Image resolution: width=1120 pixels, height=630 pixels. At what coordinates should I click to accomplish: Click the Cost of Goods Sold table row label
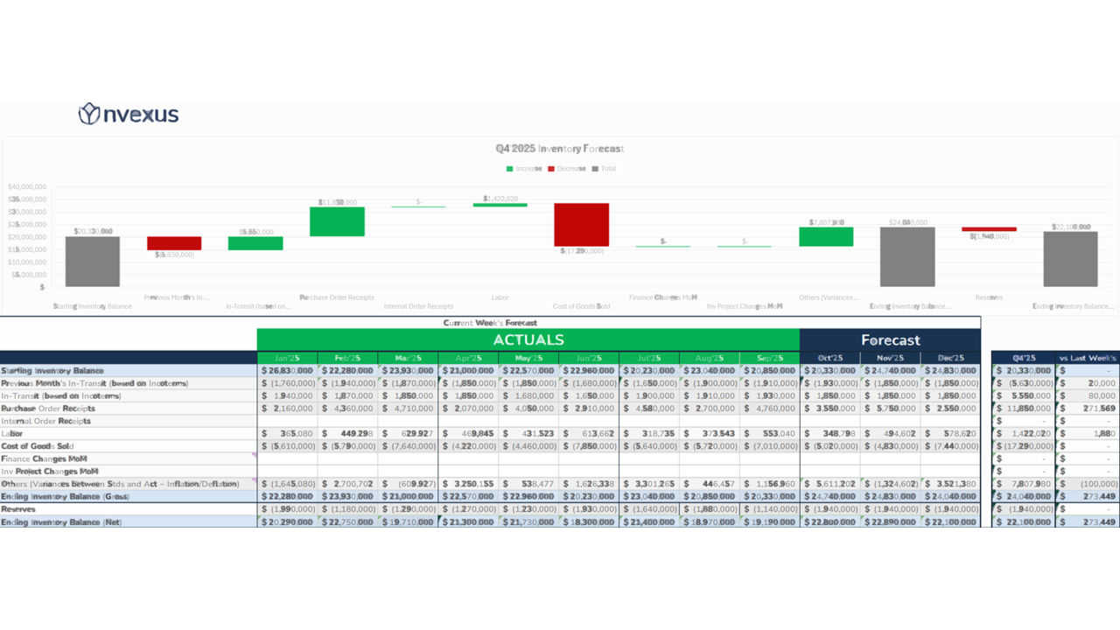(38, 446)
